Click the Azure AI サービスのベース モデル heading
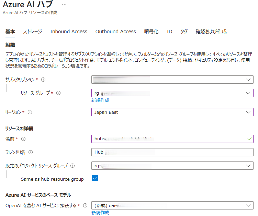 click(38, 195)
